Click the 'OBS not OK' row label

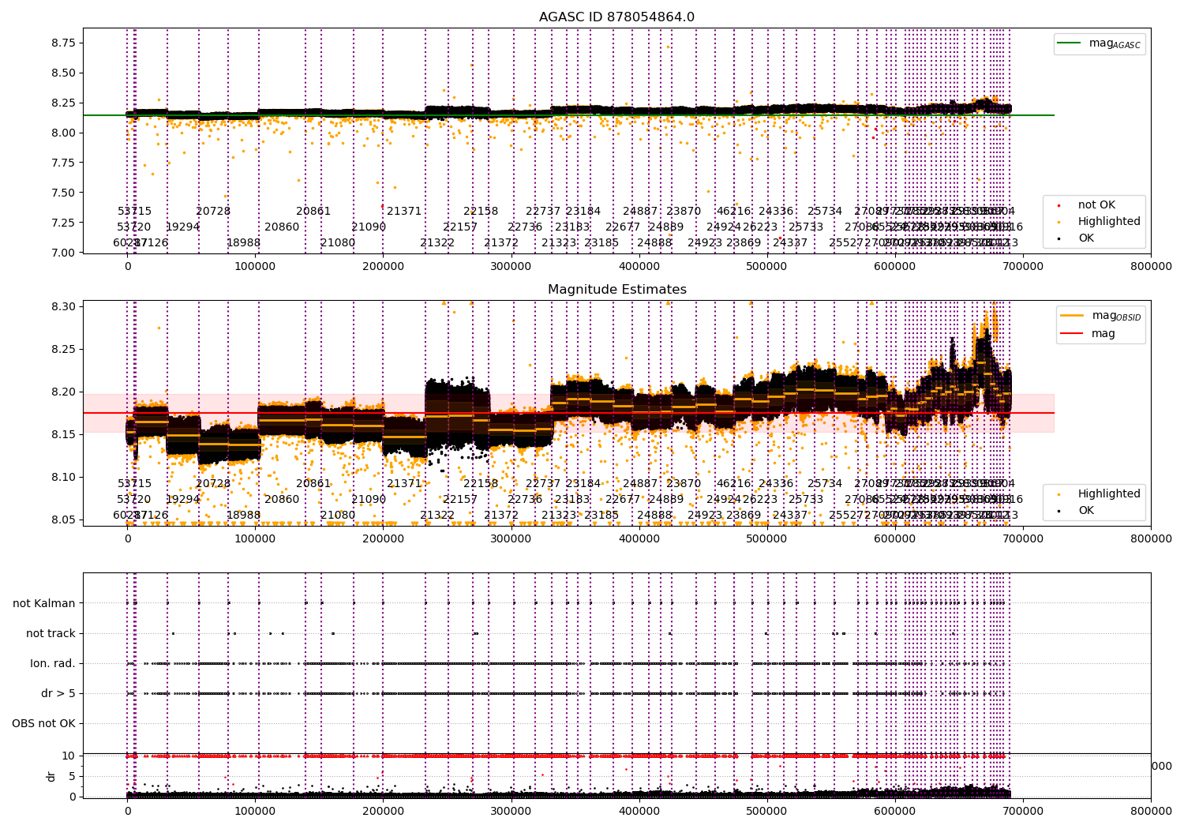coord(43,723)
